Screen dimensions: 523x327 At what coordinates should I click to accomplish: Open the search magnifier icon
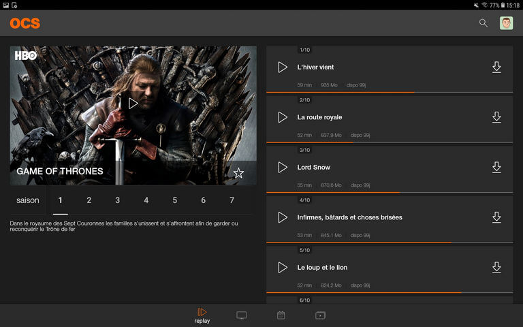point(484,23)
